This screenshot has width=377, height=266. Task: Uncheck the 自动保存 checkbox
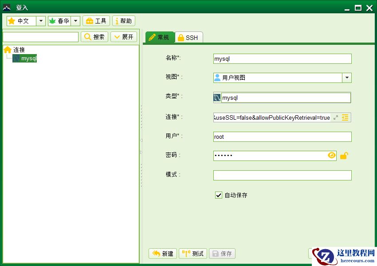(218, 195)
